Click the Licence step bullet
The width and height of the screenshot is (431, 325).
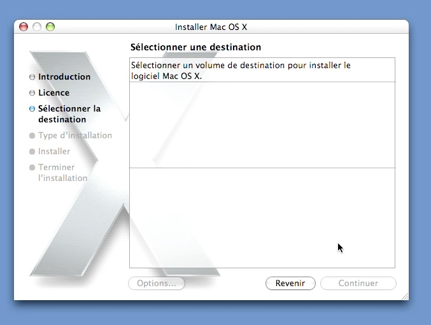point(32,93)
